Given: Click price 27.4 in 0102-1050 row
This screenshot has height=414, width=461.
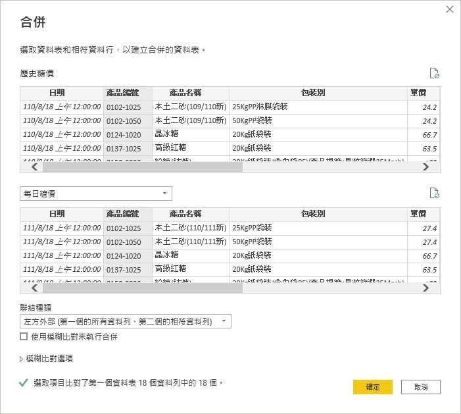Looking at the screenshot, I should 424,242.
